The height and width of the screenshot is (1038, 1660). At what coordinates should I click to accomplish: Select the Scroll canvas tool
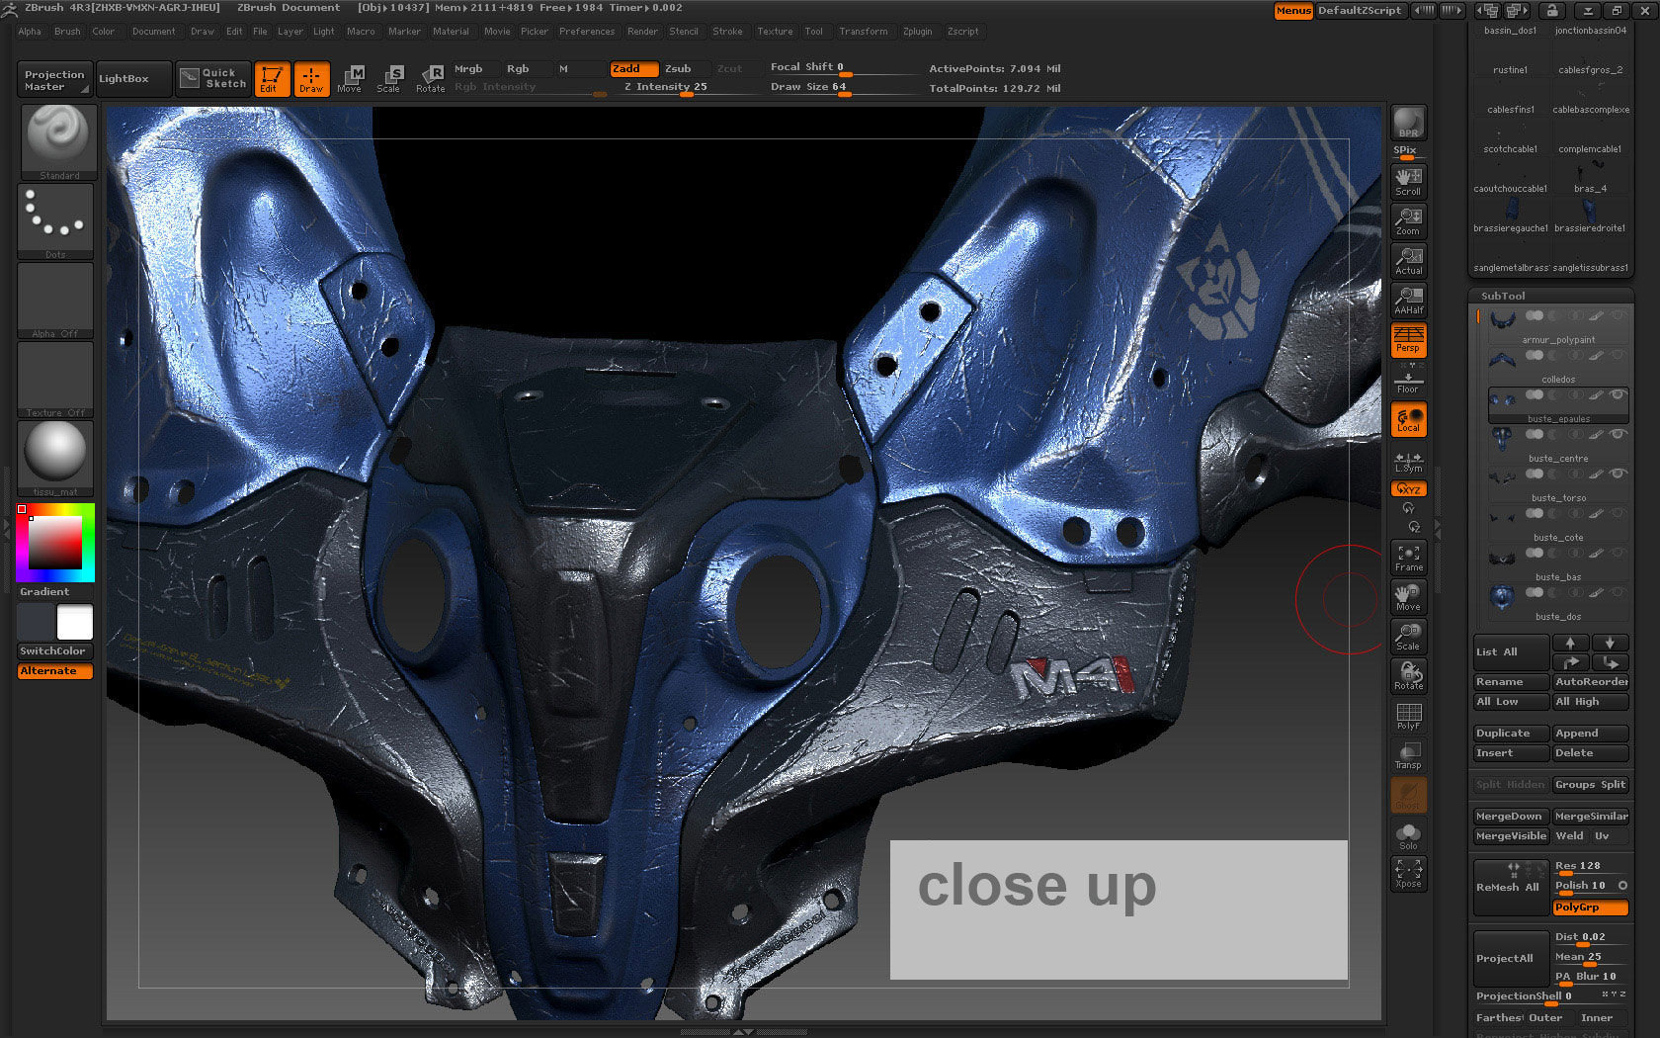(x=1408, y=182)
